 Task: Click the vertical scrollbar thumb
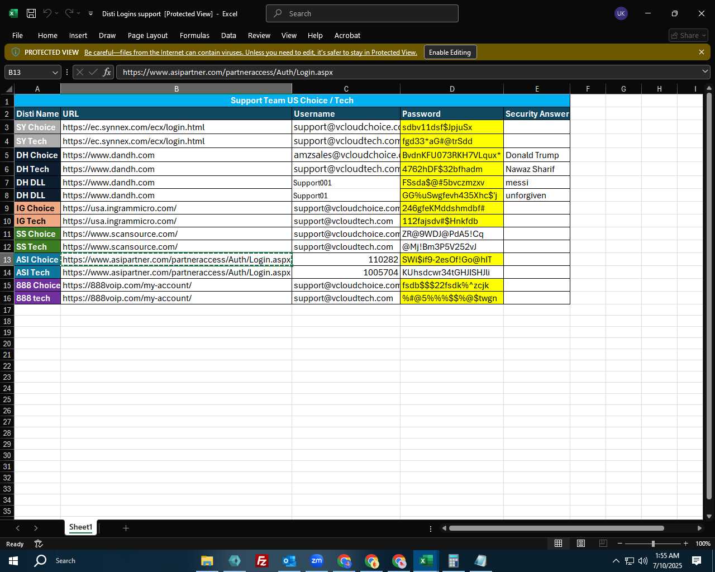coord(709,296)
